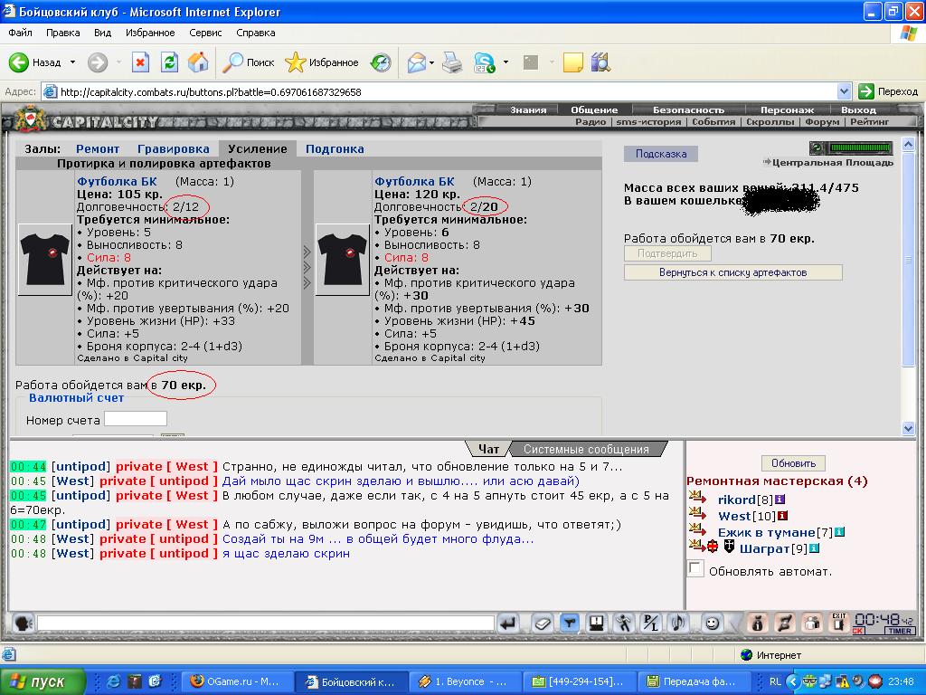Open the History clock icon in IE toolbar
Viewport: 926px width, 695px height.
[x=381, y=62]
